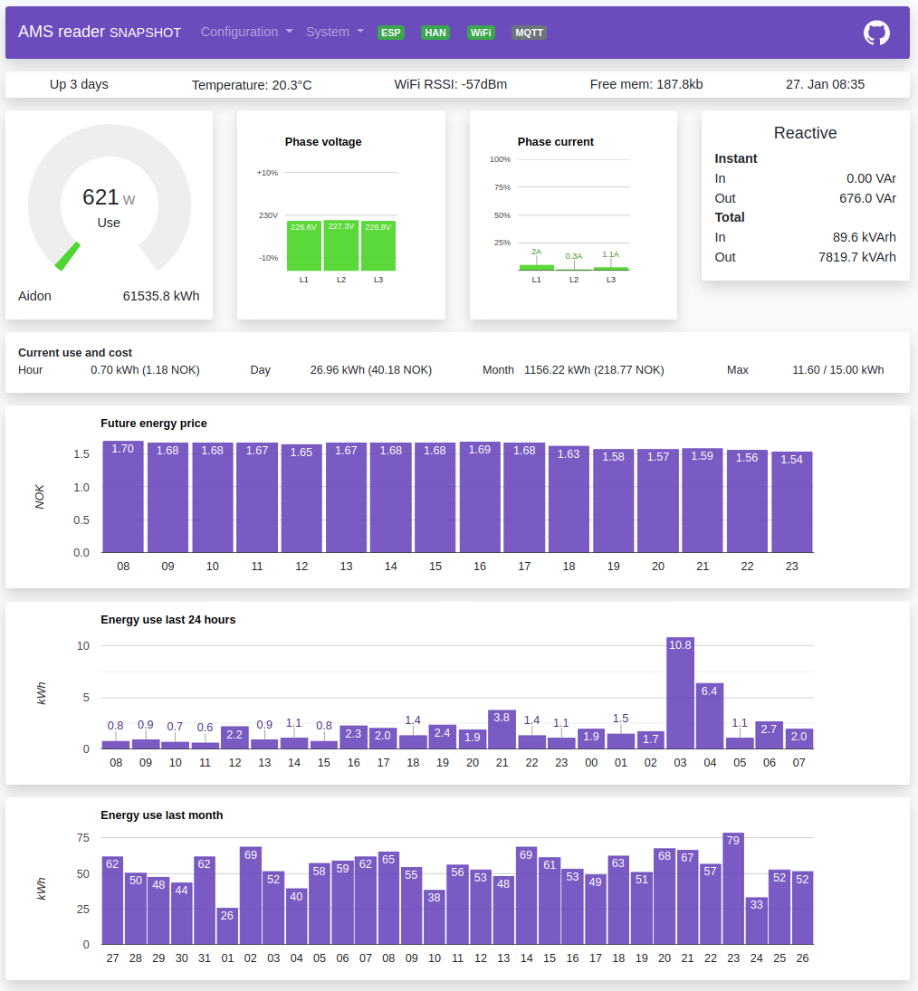Click the 'Phase current' chart title
Image resolution: width=918 pixels, height=991 pixels.
pos(556,142)
